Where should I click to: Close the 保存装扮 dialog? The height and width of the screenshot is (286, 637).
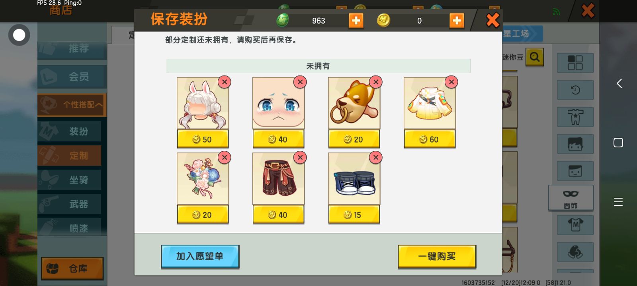click(493, 20)
